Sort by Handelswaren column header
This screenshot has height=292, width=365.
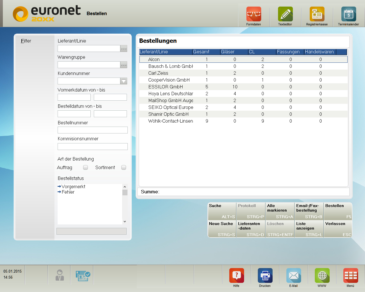tap(320, 52)
